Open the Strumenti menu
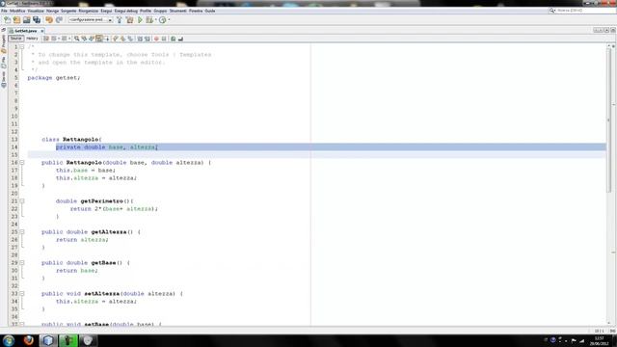The width and height of the screenshot is (617, 347). (x=177, y=11)
